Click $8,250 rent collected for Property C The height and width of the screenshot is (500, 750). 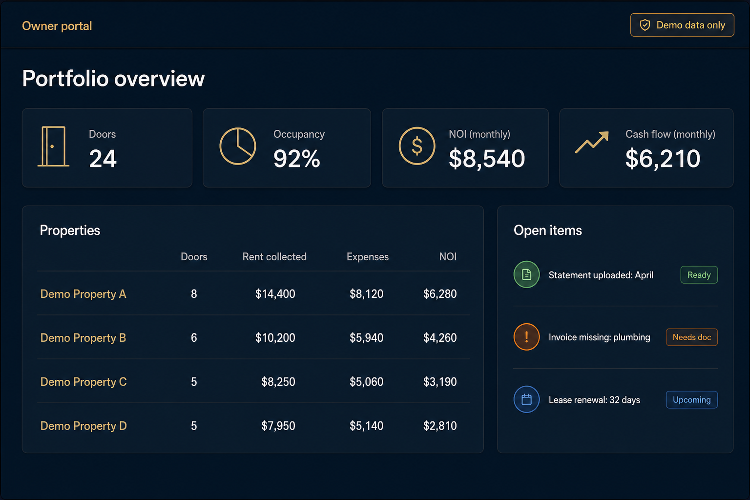pos(278,382)
